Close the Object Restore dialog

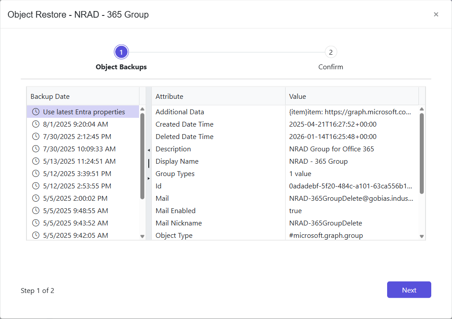(x=436, y=14)
